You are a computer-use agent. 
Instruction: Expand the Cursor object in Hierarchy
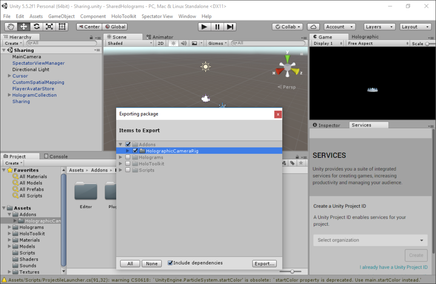(9, 76)
